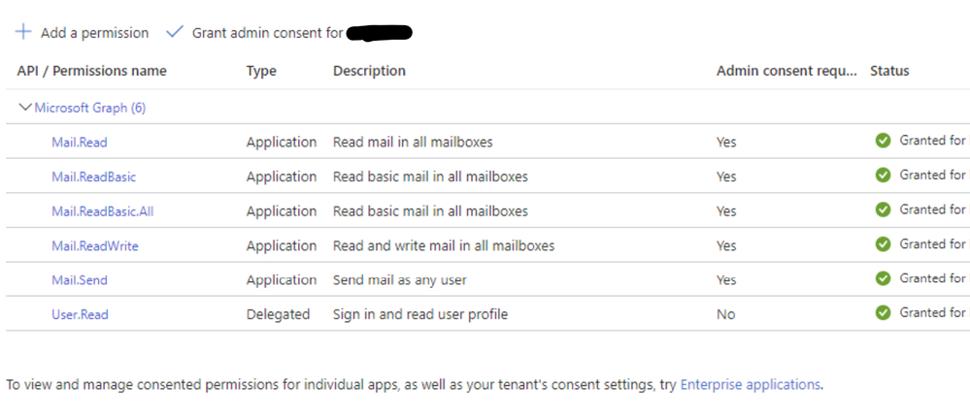Click Add a permission button

click(82, 33)
